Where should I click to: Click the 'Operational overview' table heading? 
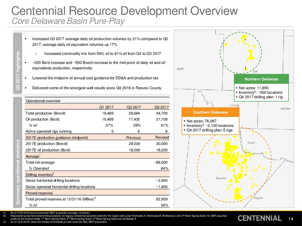(43, 101)
